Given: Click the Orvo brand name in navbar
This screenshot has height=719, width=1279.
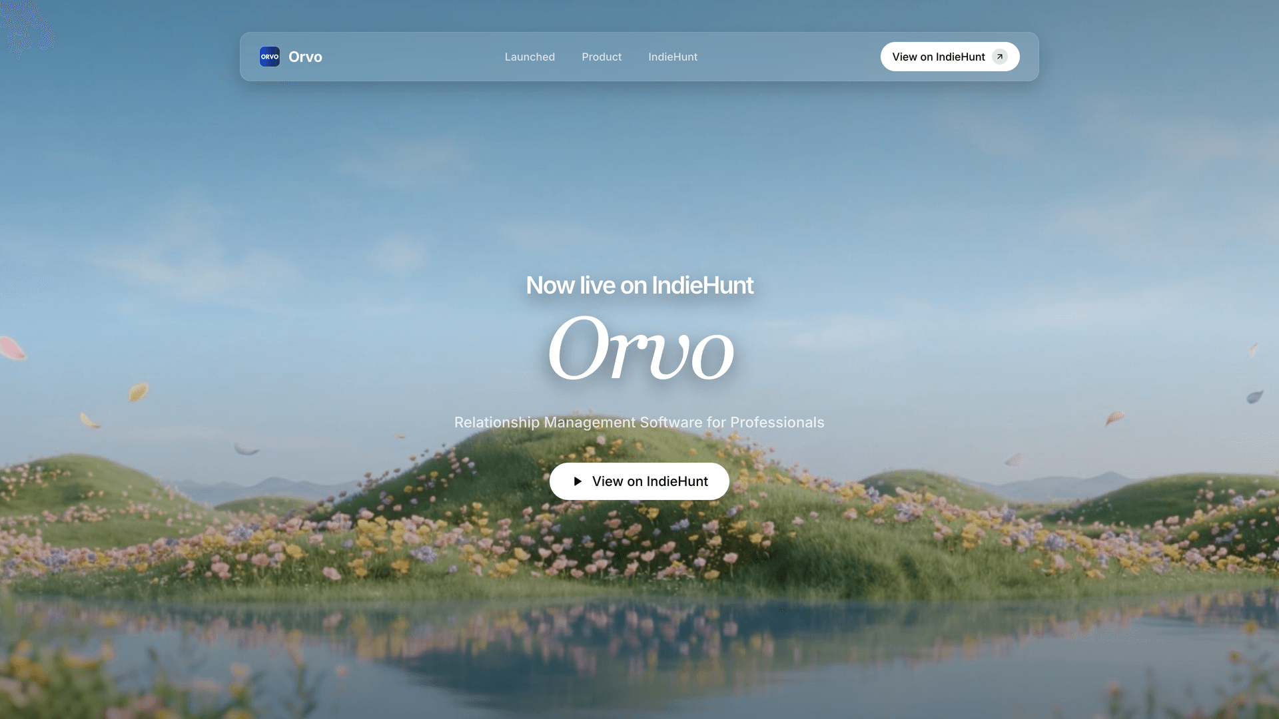Looking at the screenshot, I should click(305, 57).
